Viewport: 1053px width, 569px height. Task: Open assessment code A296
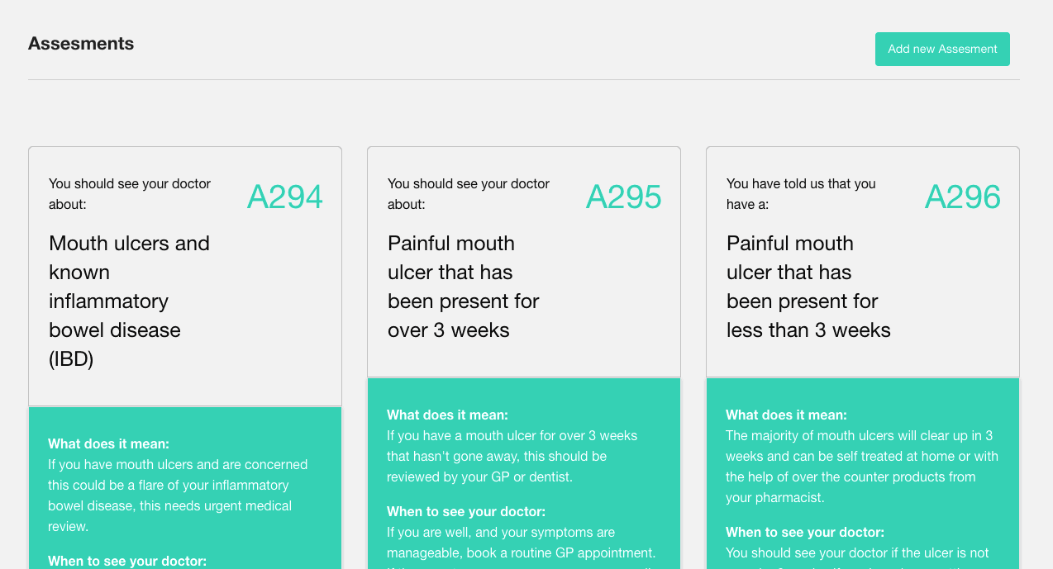[963, 197]
